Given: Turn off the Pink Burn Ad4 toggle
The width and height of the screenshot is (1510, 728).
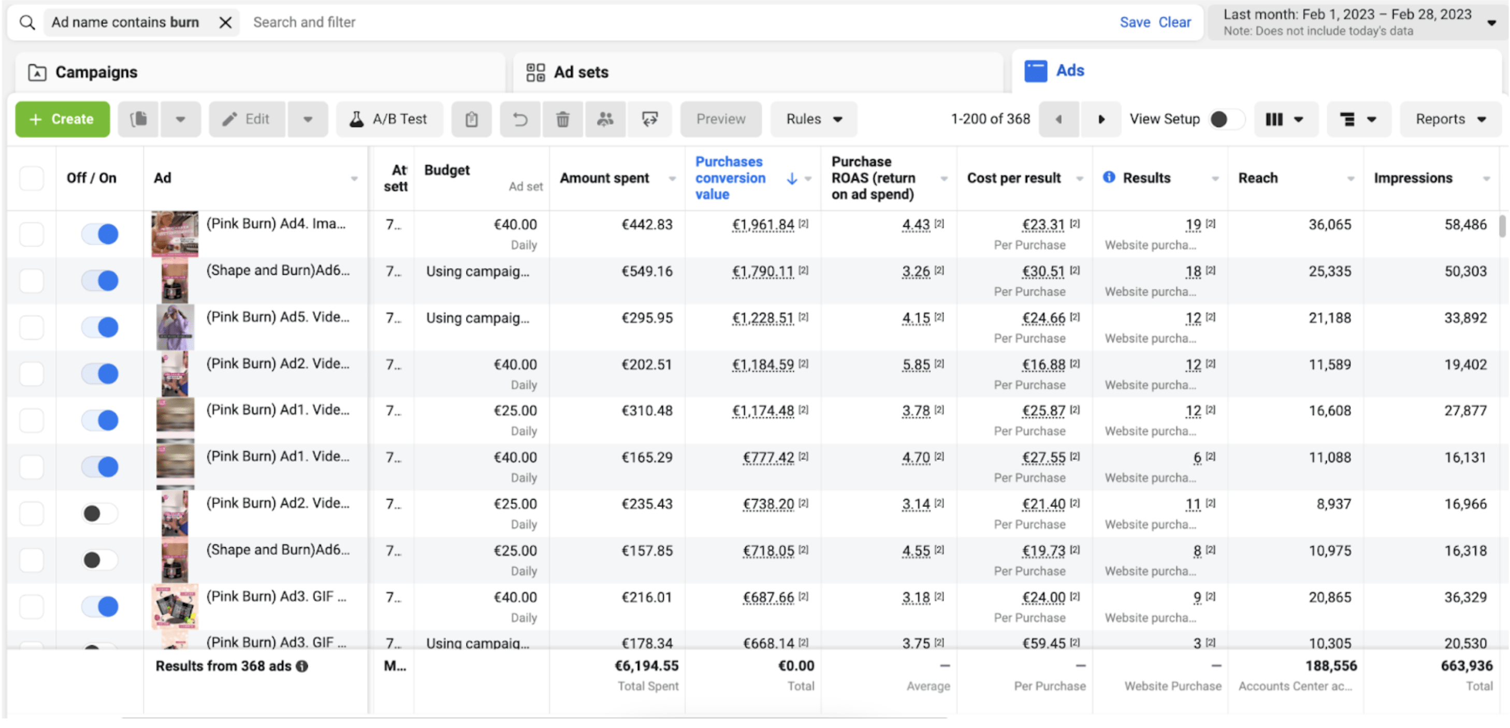Looking at the screenshot, I should tap(99, 235).
